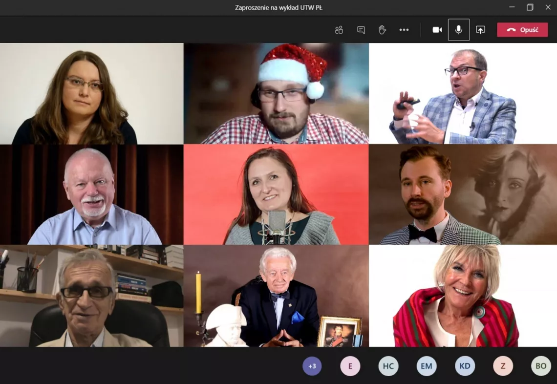Select participant avatar HC
The width and height of the screenshot is (557, 384).
[x=388, y=366]
